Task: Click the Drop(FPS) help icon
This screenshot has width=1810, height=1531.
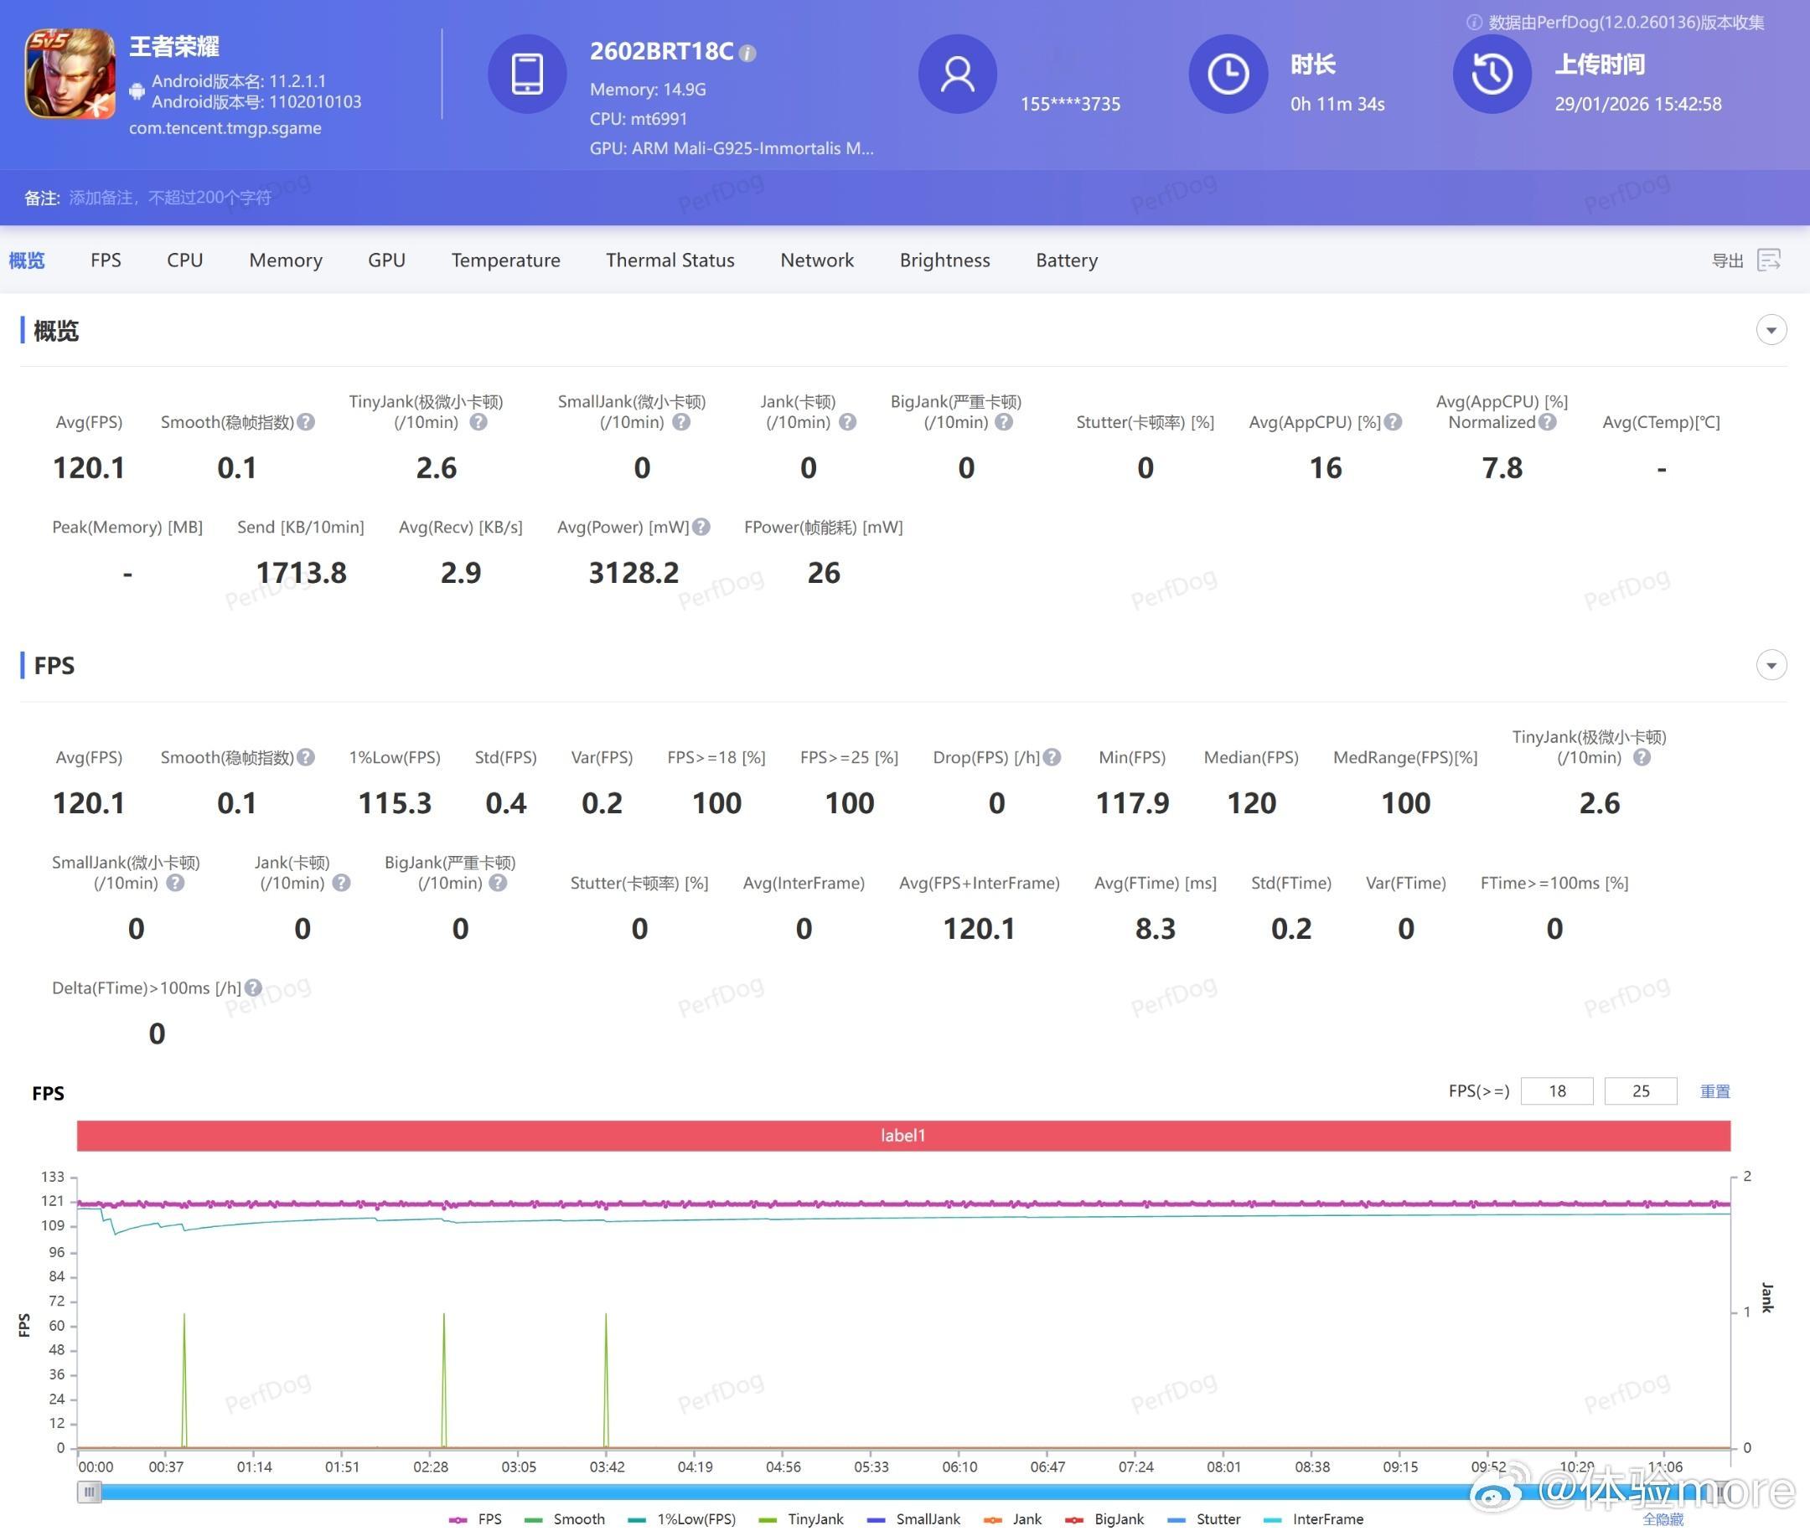Action: [1052, 757]
